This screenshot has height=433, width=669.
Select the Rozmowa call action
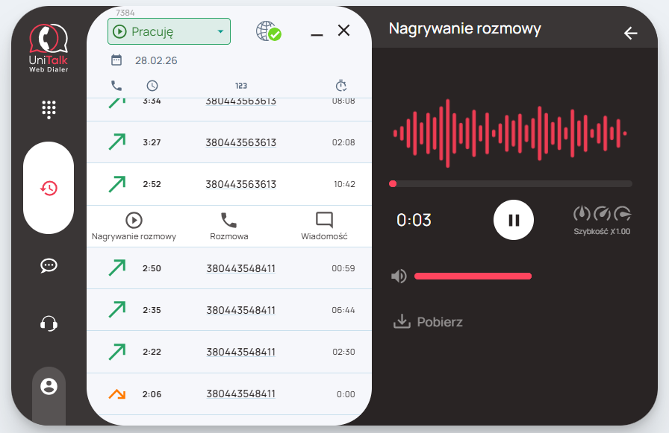228,226
